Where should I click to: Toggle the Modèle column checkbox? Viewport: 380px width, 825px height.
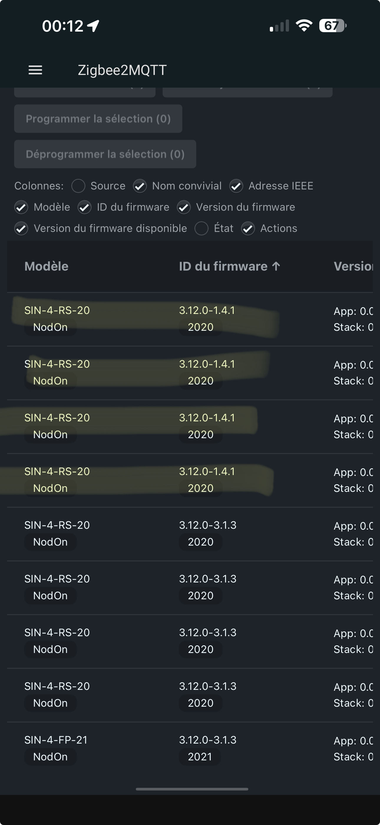(22, 207)
